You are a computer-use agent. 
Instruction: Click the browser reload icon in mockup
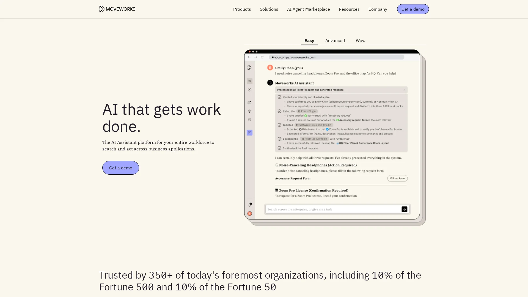click(x=262, y=57)
